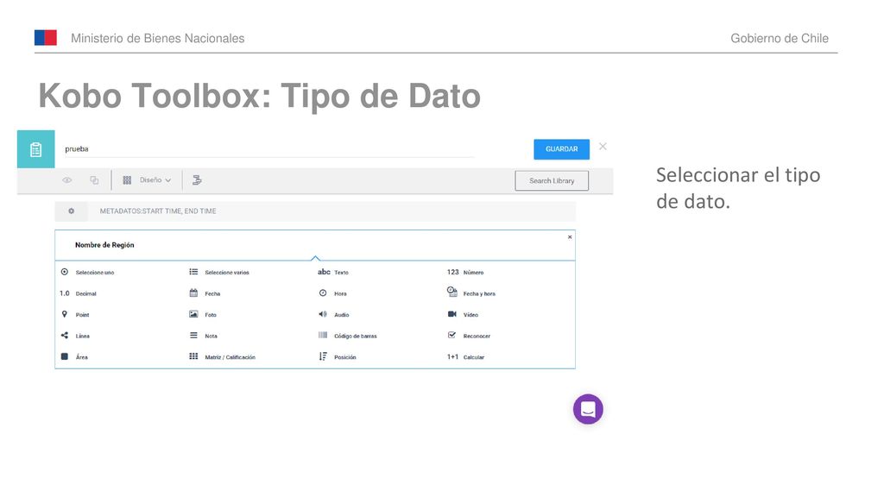Pick the Posición ranking icon
This screenshot has width=884, height=497.
(323, 356)
